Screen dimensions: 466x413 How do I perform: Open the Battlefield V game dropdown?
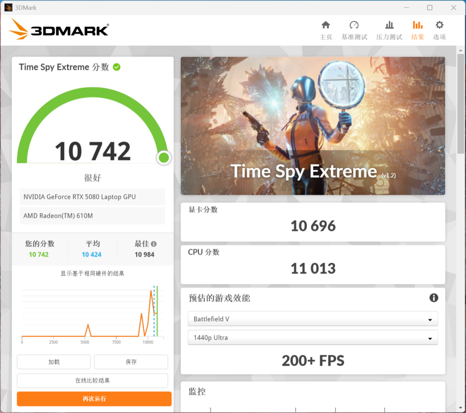click(313, 319)
